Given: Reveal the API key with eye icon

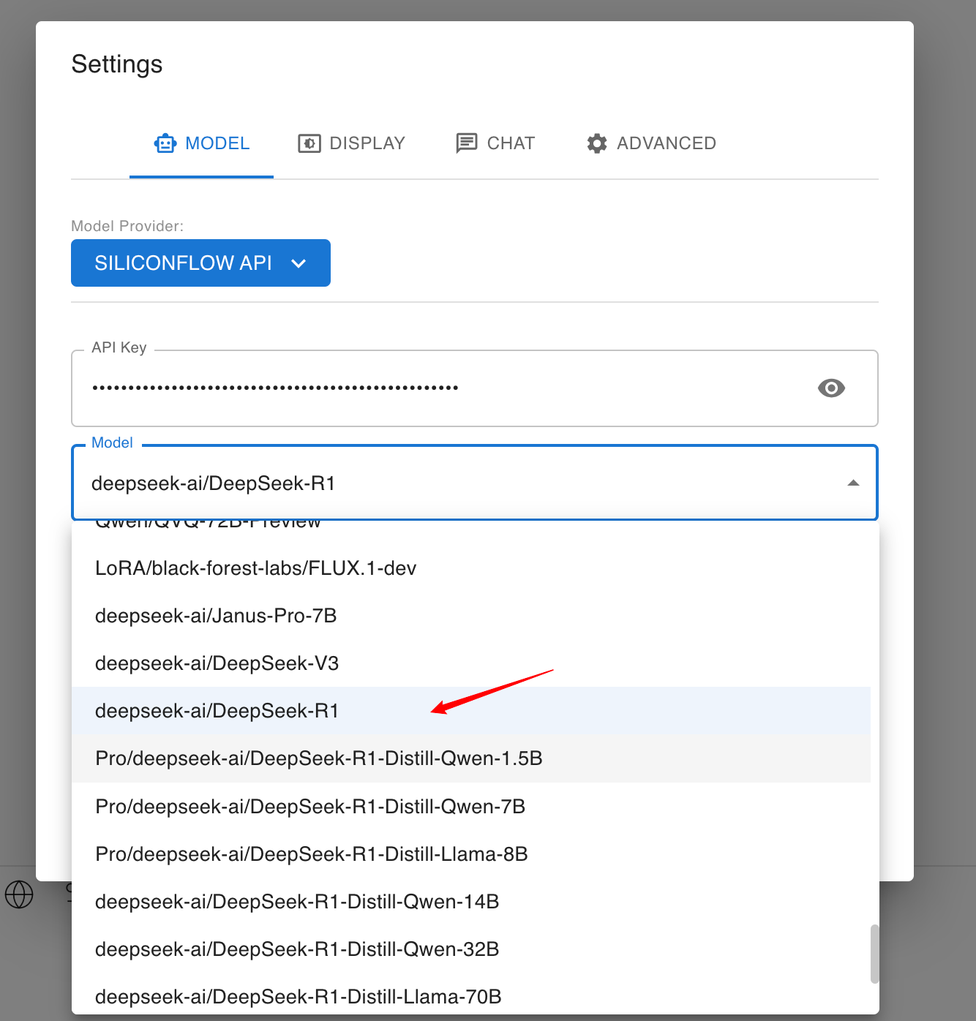Looking at the screenshot, I should click(x=831, y=388).
